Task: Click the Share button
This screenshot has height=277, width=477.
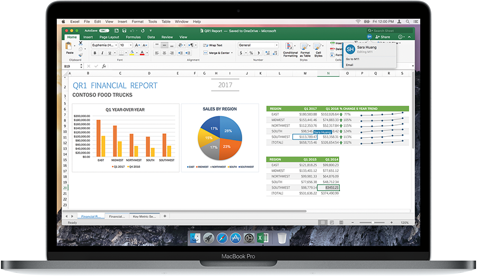Action: click(383, 37)
